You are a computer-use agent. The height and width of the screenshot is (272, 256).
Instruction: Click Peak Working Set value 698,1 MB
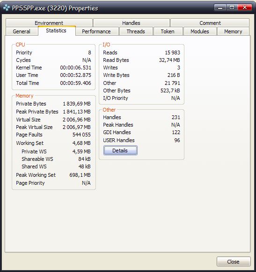(x=80, y=175)
